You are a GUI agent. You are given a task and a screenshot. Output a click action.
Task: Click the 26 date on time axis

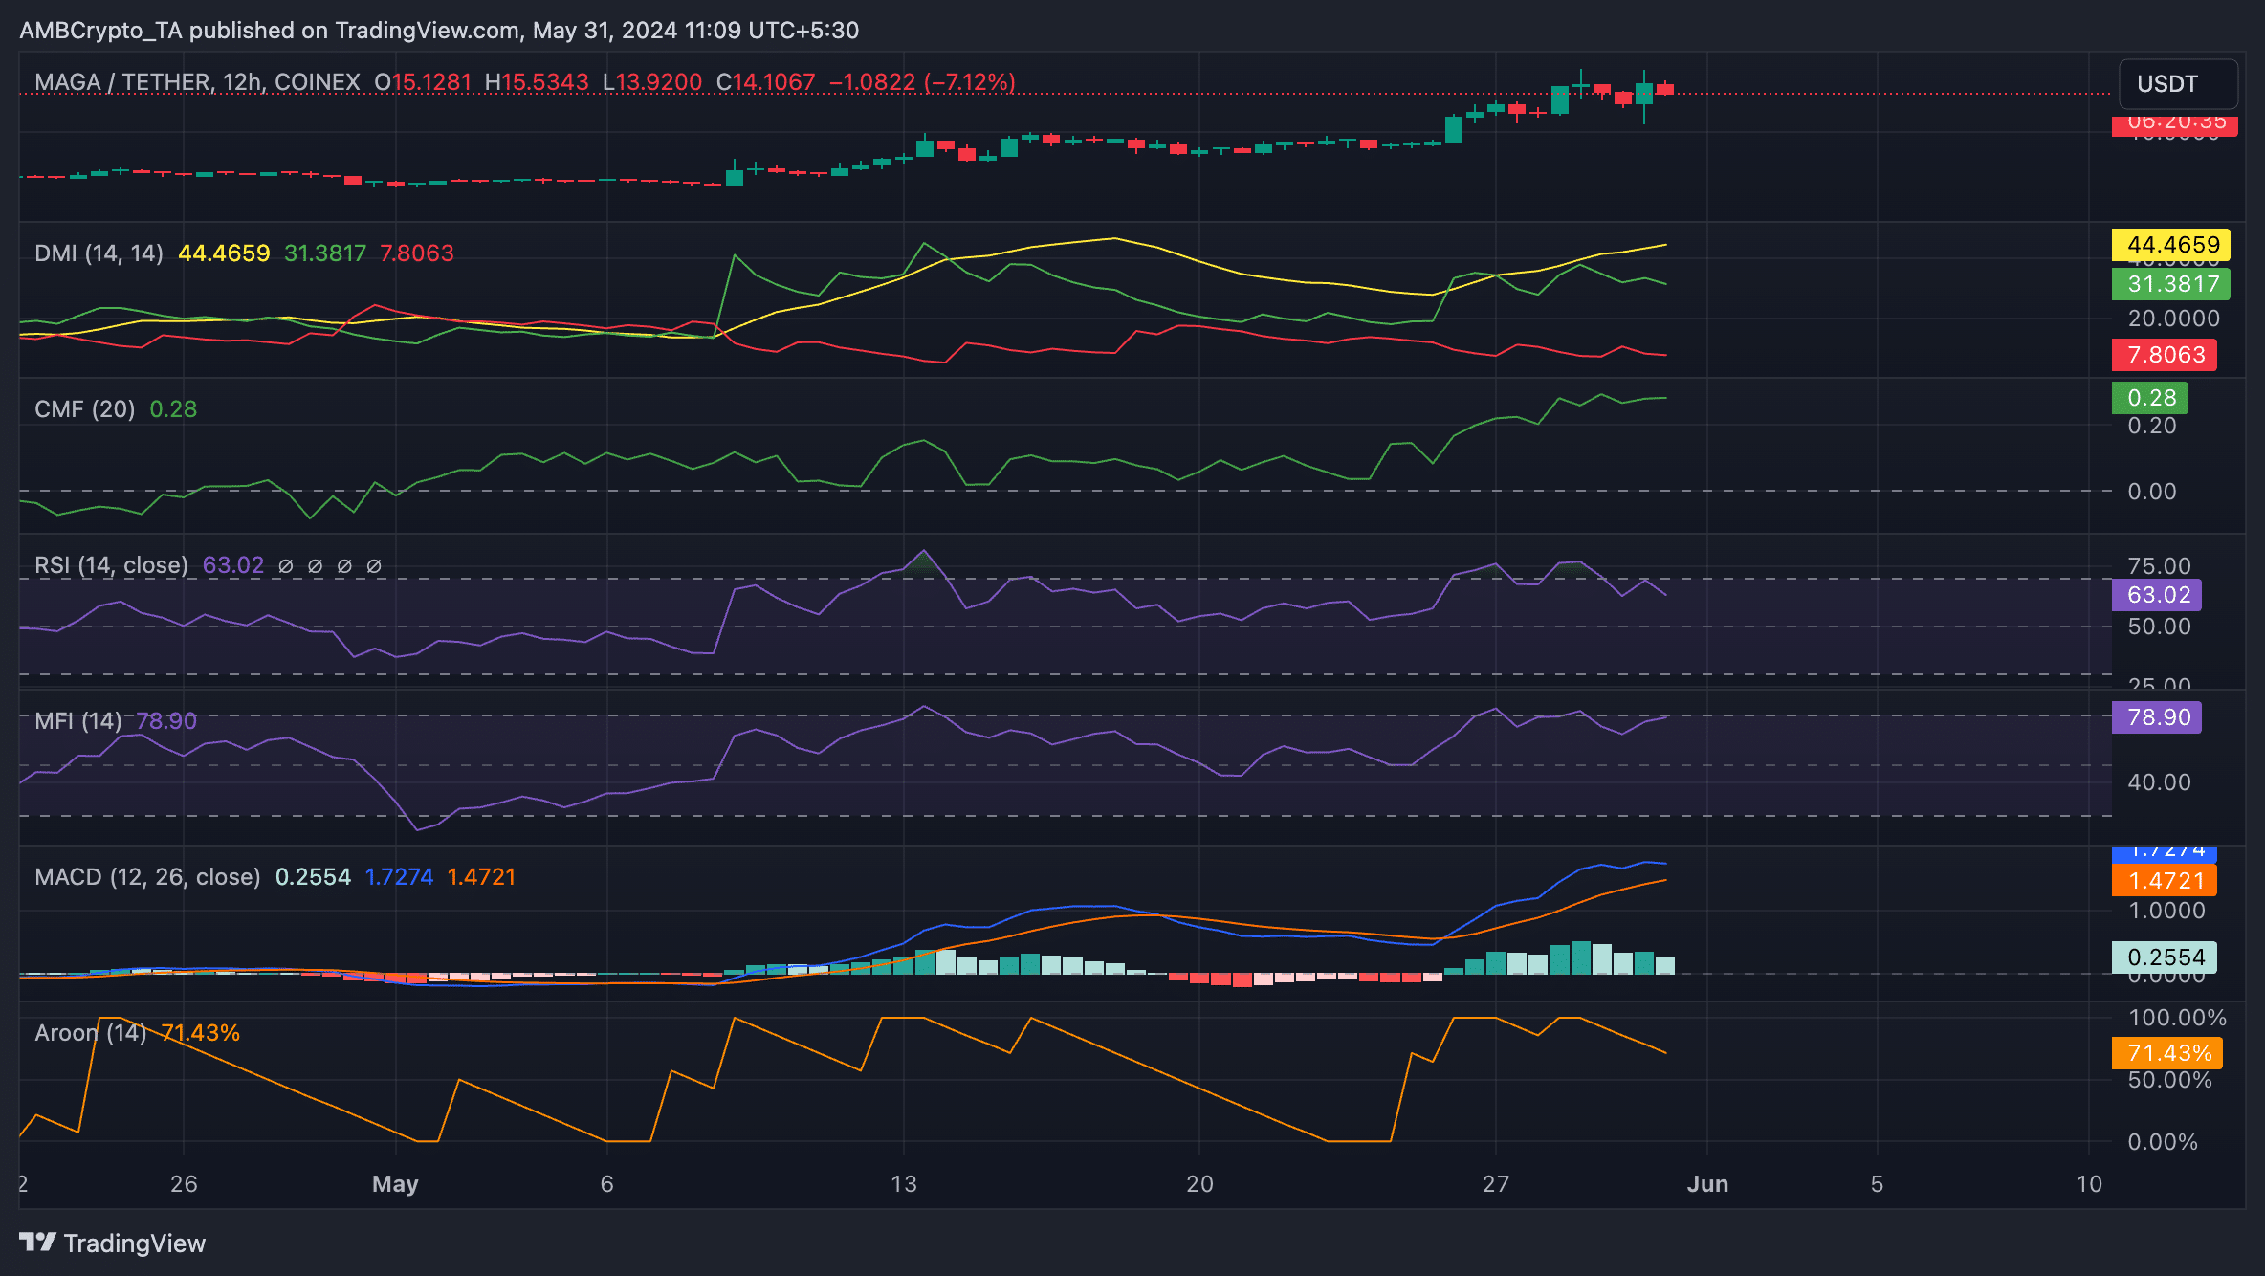click(x=184, y=1184)
